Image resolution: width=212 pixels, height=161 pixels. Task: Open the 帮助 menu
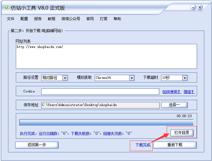(117, 19)
